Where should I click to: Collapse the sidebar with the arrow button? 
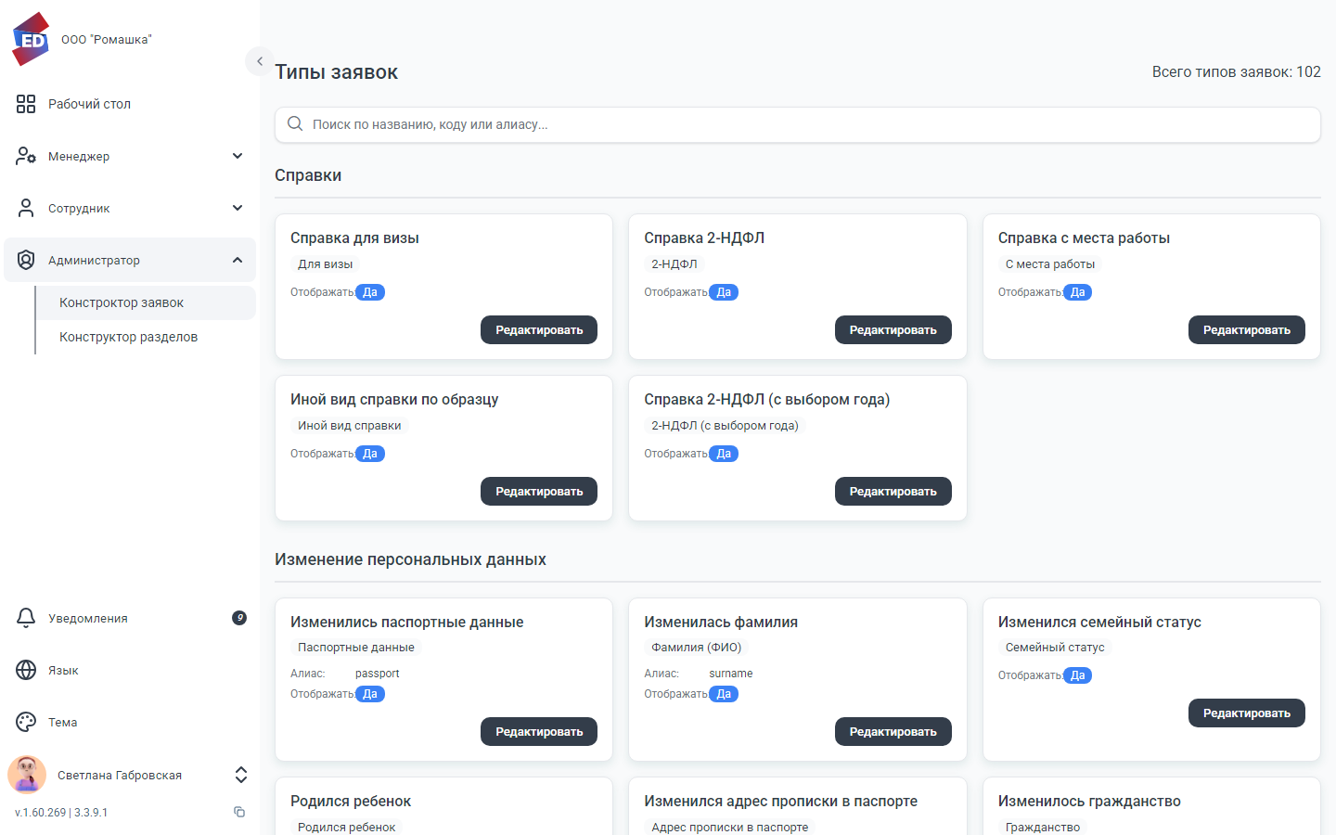260,61
